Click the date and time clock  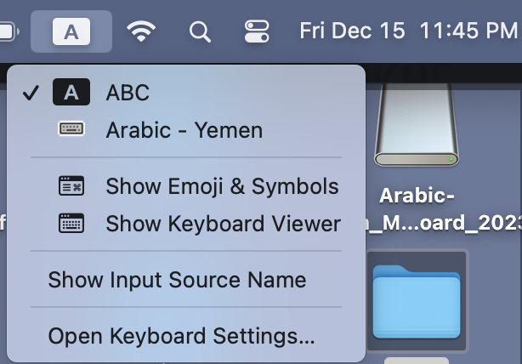coord(408,32)
